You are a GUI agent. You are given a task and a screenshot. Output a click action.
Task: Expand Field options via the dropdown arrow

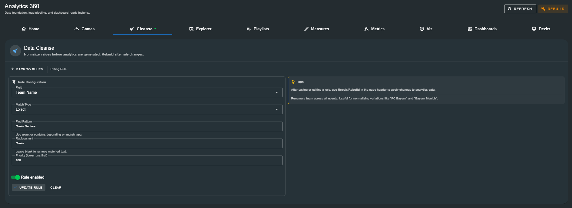pos(276,92)
